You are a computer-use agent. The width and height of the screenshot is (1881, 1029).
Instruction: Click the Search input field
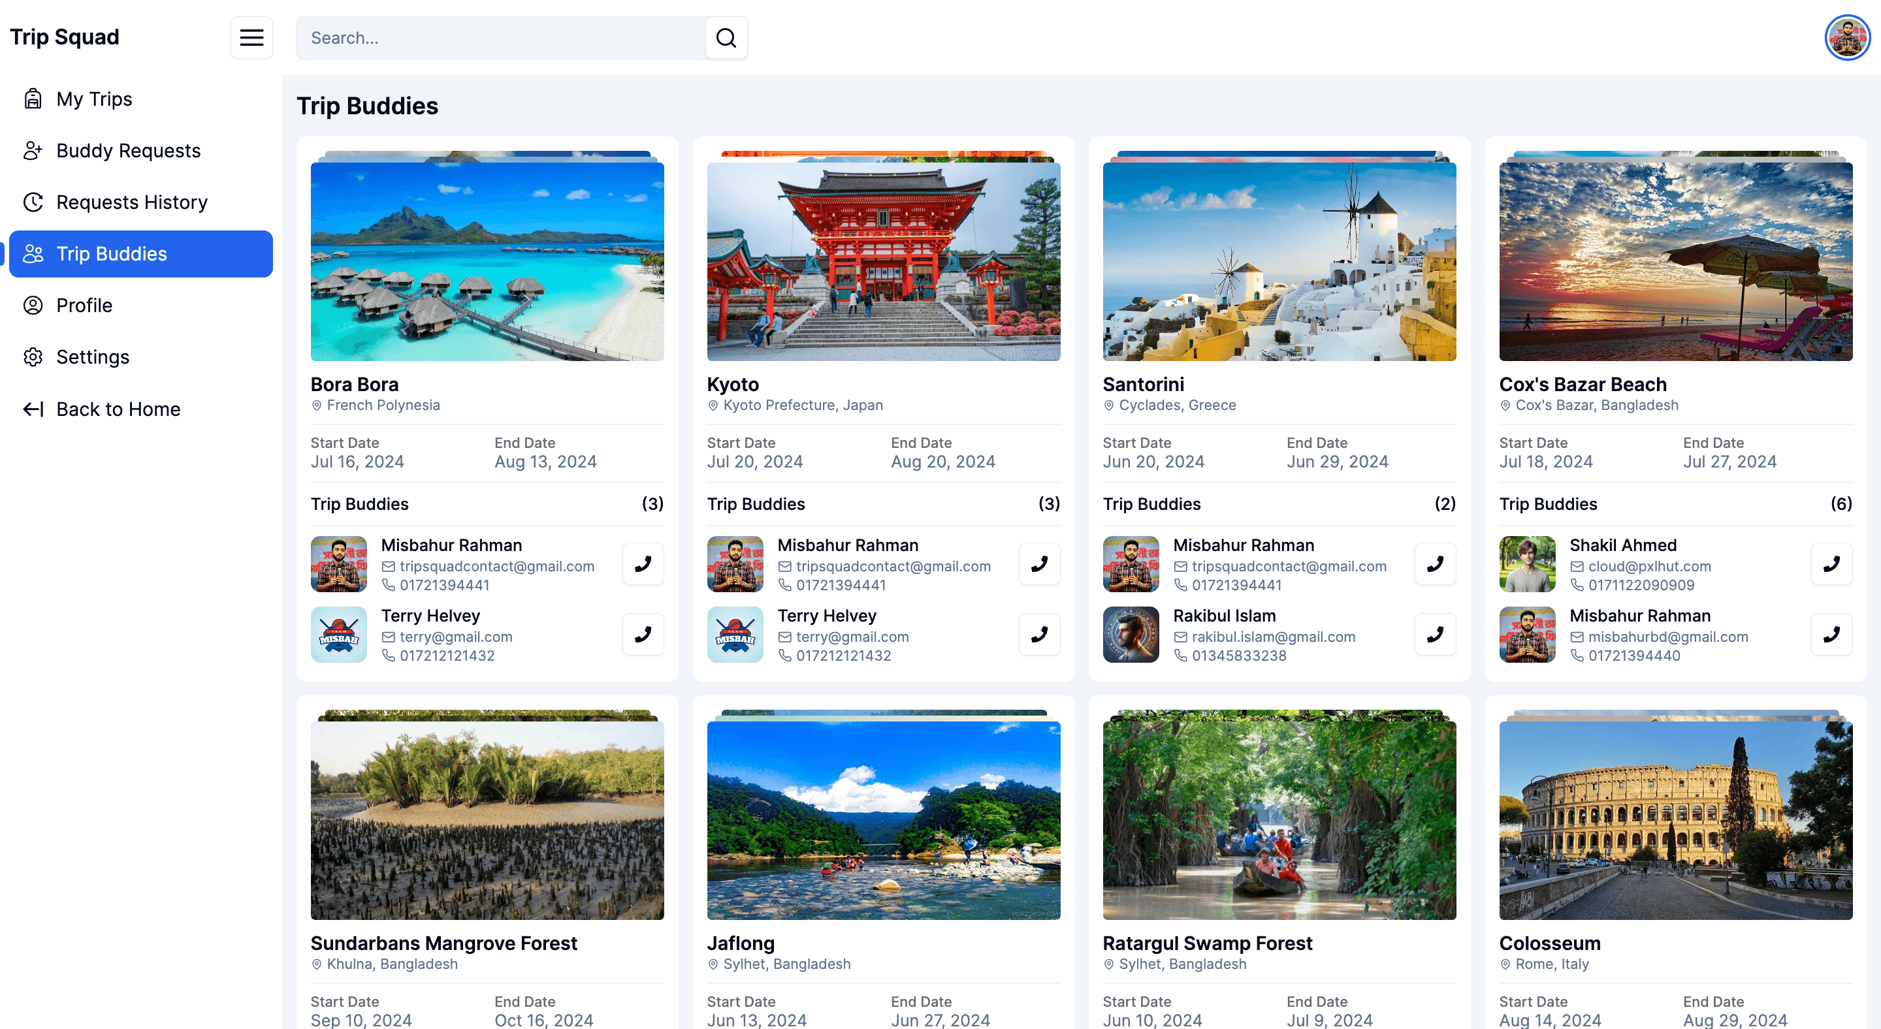pyautogui.click(x=501, y=37)
